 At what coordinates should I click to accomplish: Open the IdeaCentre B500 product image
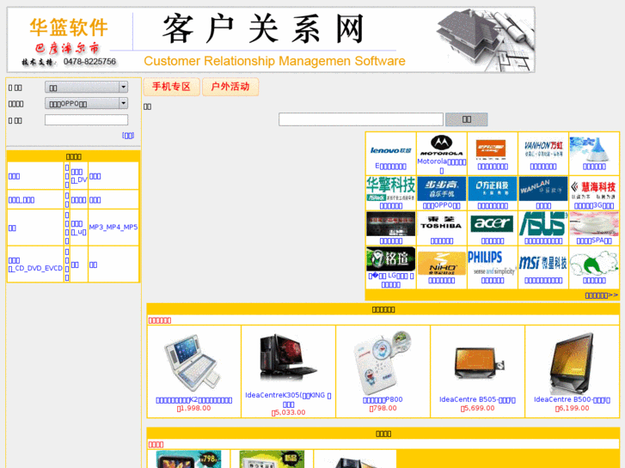[x=572, y=363]
